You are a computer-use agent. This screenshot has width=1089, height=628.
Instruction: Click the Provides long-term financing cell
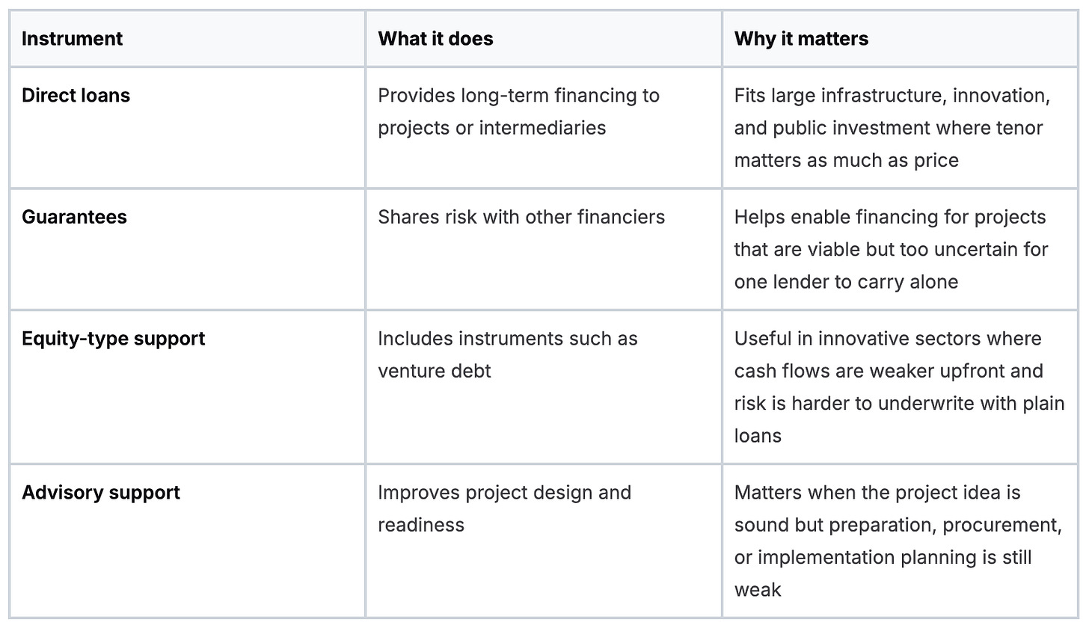[544, 128]
